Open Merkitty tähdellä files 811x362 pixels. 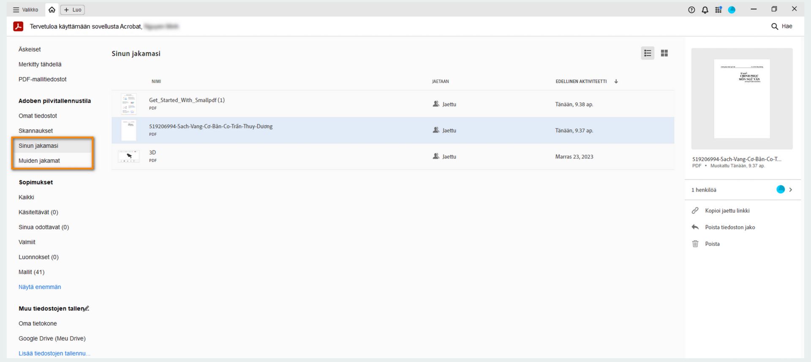pyautogui.click(x=40, y=64)
